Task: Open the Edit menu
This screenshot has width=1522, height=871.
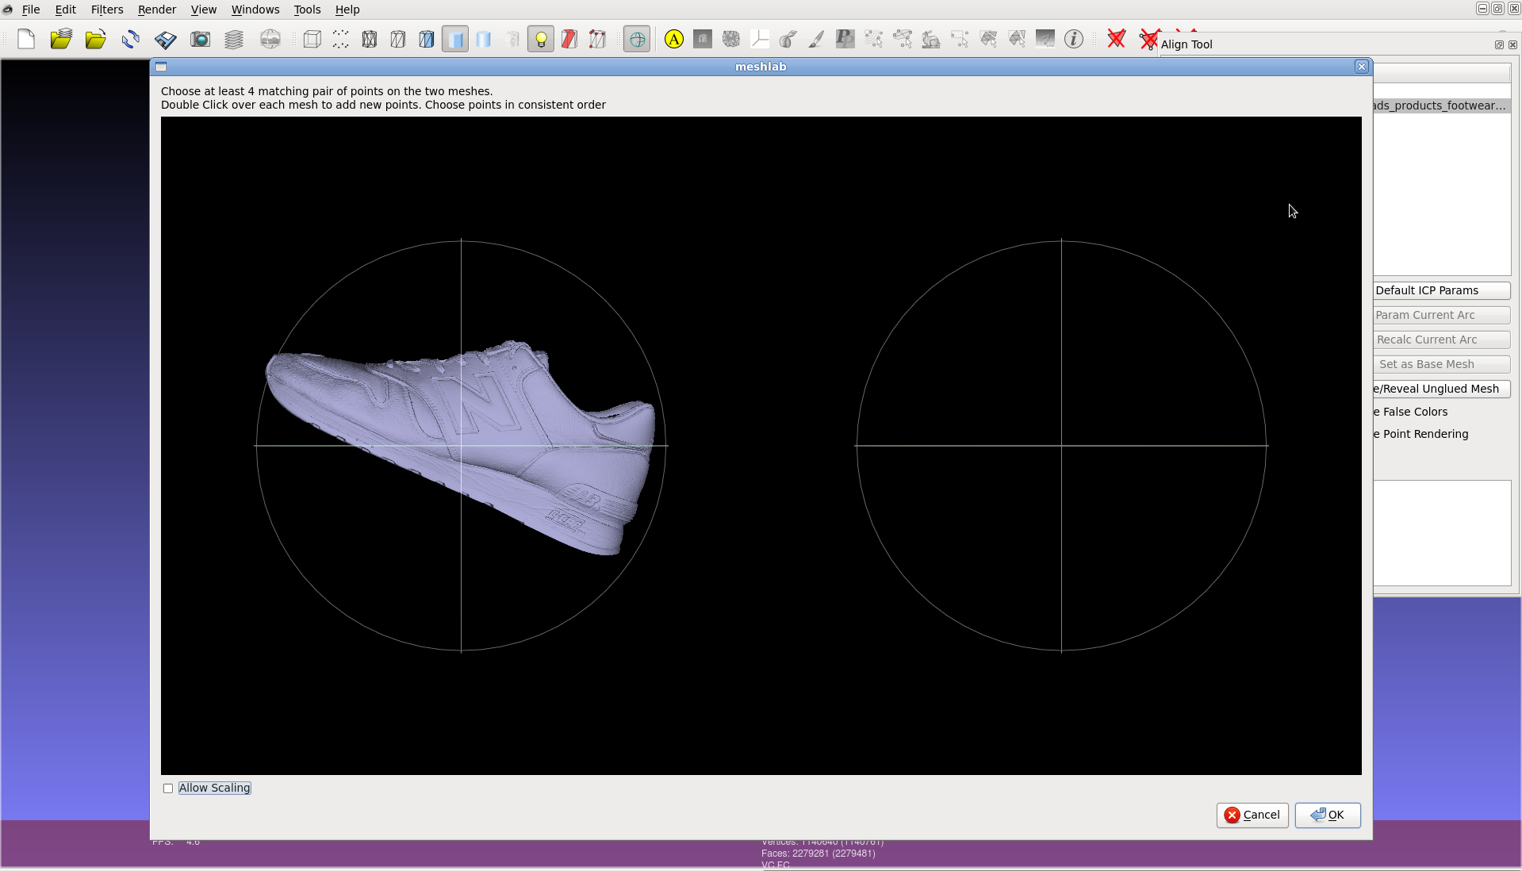Action: coord(66,10)
